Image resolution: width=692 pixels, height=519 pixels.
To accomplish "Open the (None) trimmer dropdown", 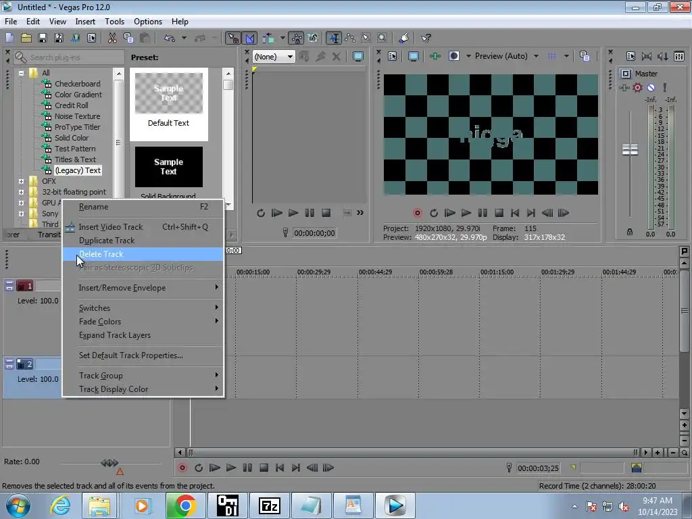I will point(290,57).
